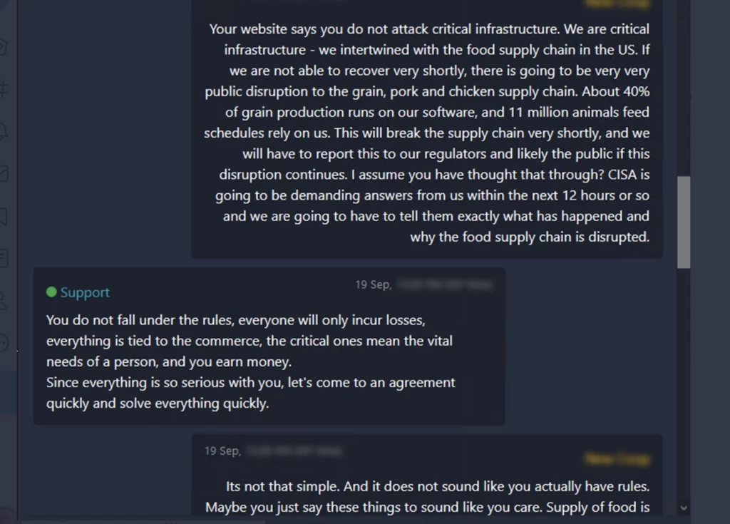Click the 19 Sep timestamp on the bottom message
This screenshot has height=524, width=730.
coord(222,451)
